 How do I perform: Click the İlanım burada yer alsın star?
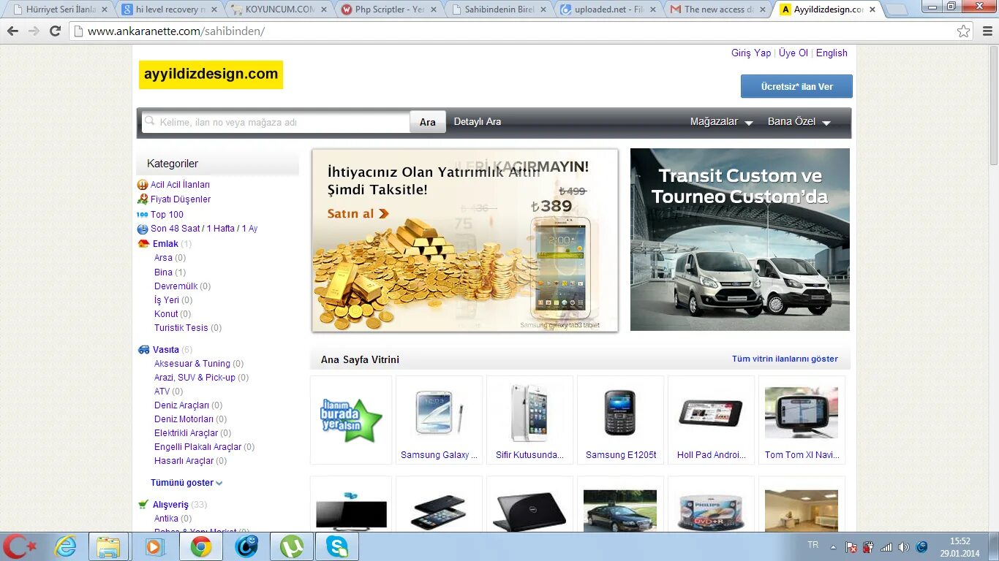click(x=351, y=420)
